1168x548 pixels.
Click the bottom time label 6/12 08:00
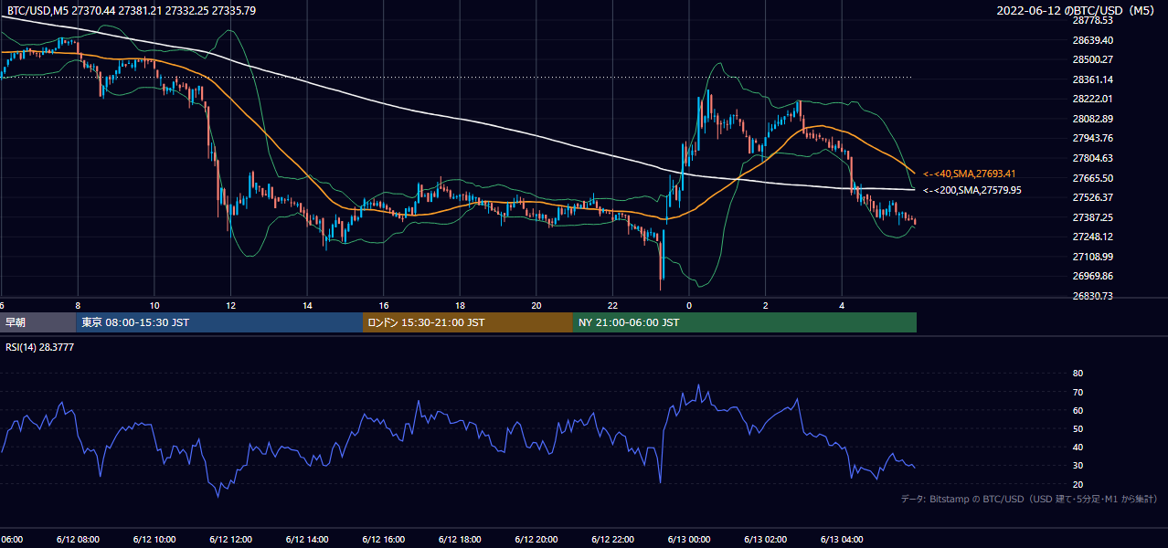(77, 539)
